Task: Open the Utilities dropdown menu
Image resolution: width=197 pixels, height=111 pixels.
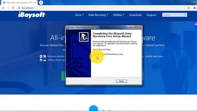Action: click(x=119, y=15)
